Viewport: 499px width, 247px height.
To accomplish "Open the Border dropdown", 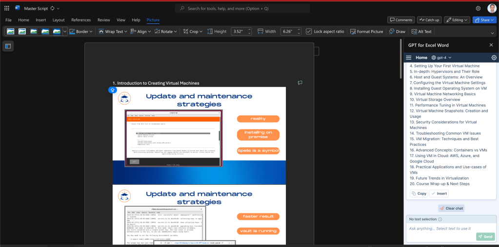I will [81, 32].
